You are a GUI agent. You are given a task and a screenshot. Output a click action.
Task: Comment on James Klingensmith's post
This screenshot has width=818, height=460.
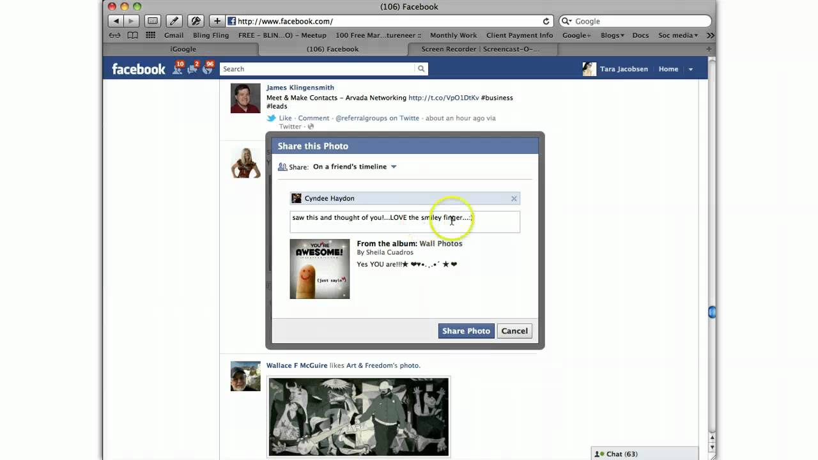[x=314, y=118]
